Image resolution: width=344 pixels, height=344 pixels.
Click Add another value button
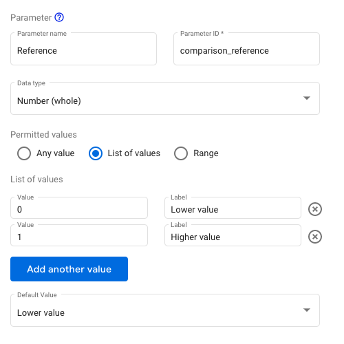click(69, 269)
